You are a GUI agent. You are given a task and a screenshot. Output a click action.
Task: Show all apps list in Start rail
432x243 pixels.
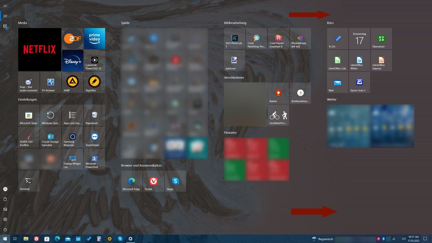tap(5, 26)
